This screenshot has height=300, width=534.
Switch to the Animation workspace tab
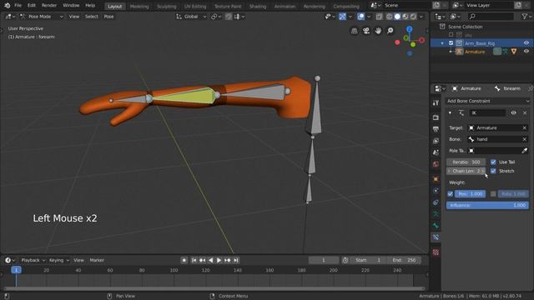tap(285, 6)
